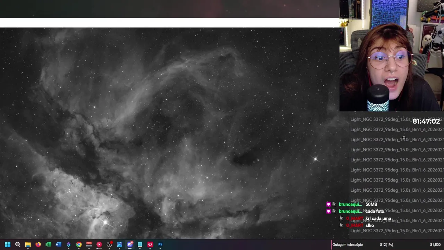The image size is (444, 250).
Task: Switch to Google Chrome in the taskbar
Action: pos(79,244)
